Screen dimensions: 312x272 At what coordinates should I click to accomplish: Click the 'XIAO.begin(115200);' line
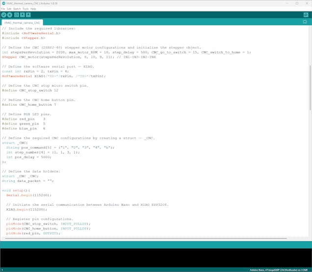(x=26, y=210)
